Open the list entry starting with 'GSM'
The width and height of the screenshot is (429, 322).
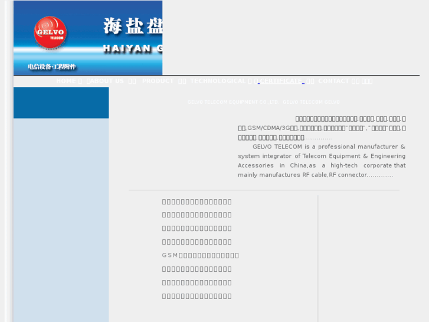[200, 255]
